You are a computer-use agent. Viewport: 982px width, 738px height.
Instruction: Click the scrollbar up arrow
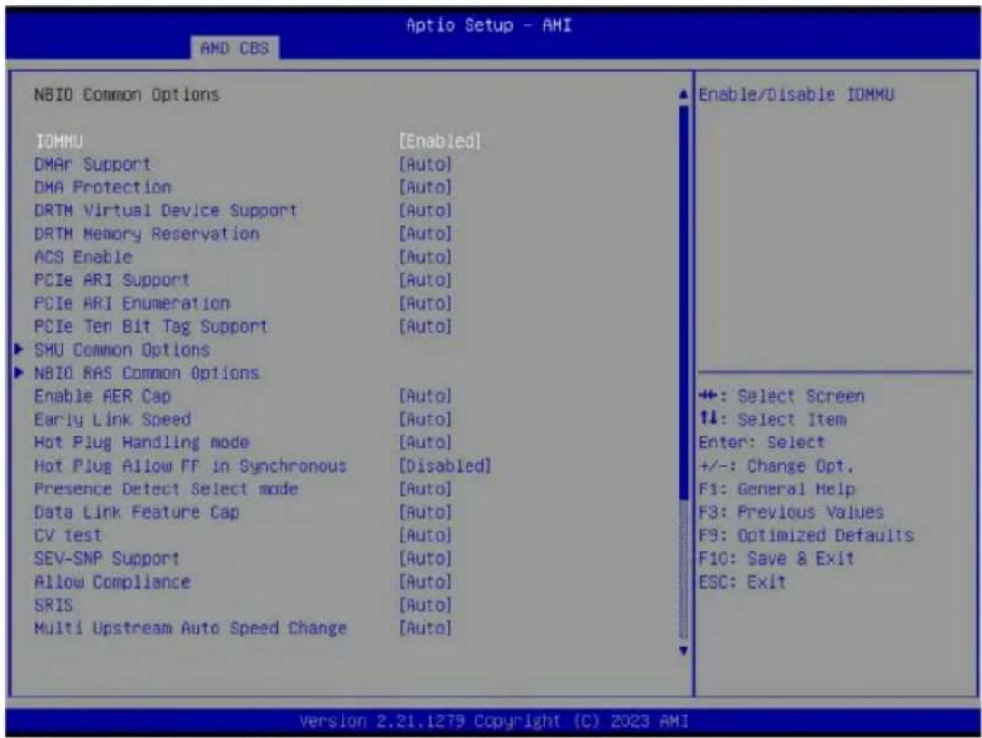(x=683, y=94)
